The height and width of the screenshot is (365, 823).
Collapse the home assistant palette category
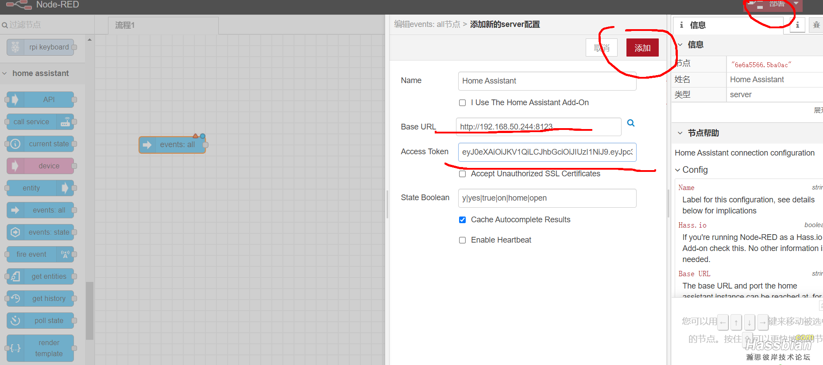(x=4, y=73)
